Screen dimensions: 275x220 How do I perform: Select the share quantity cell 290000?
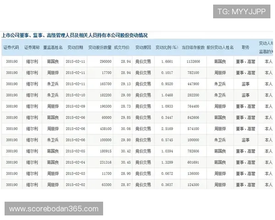(x=106, y=61)
